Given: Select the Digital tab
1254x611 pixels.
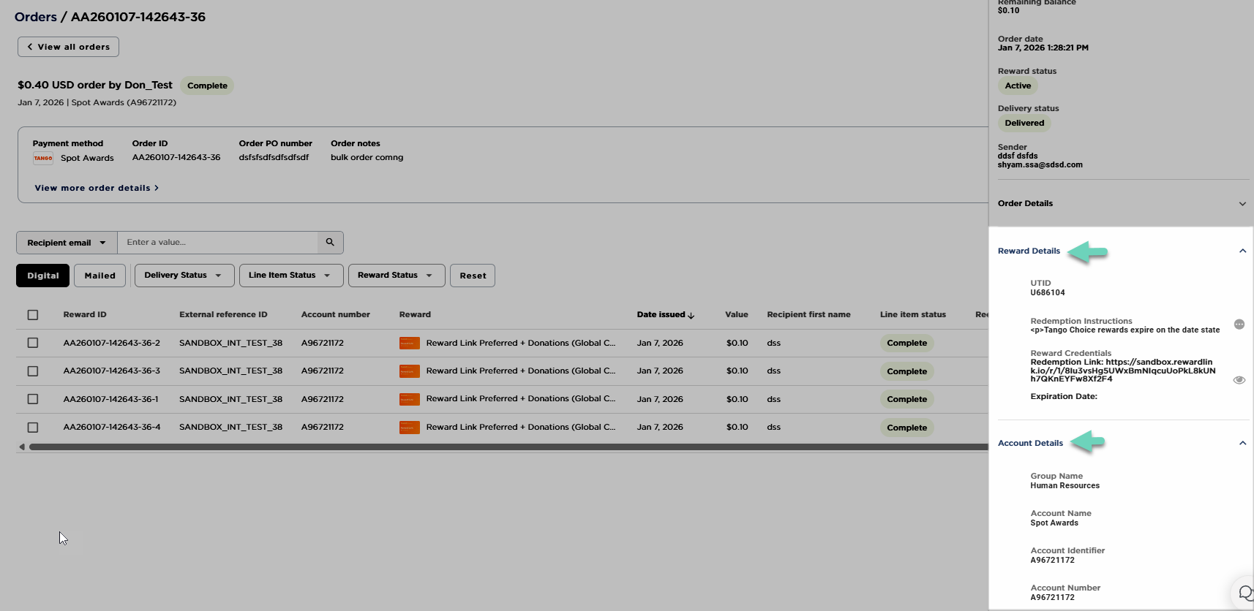Looking at the screenshot, I should click(x=42, y=276).
